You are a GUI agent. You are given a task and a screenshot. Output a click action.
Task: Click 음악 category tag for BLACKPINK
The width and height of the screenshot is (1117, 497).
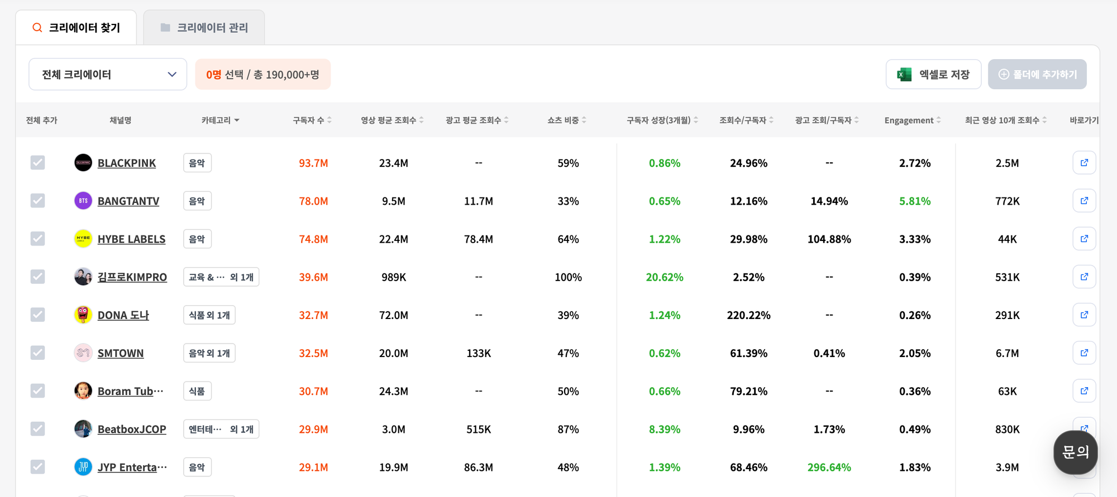[x=197, y=163]
